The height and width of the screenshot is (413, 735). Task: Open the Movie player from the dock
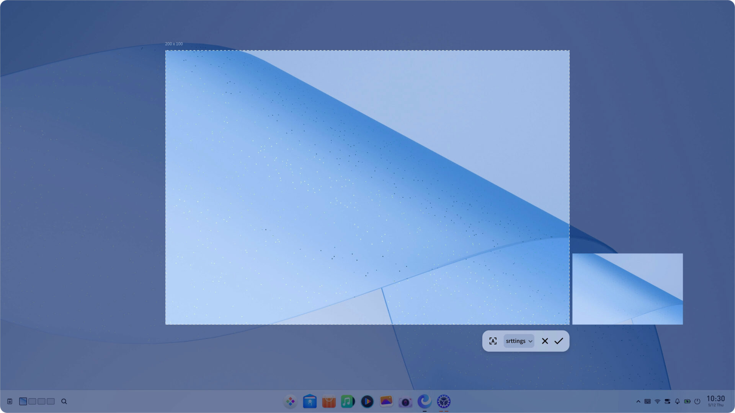[x=367, y=402]
